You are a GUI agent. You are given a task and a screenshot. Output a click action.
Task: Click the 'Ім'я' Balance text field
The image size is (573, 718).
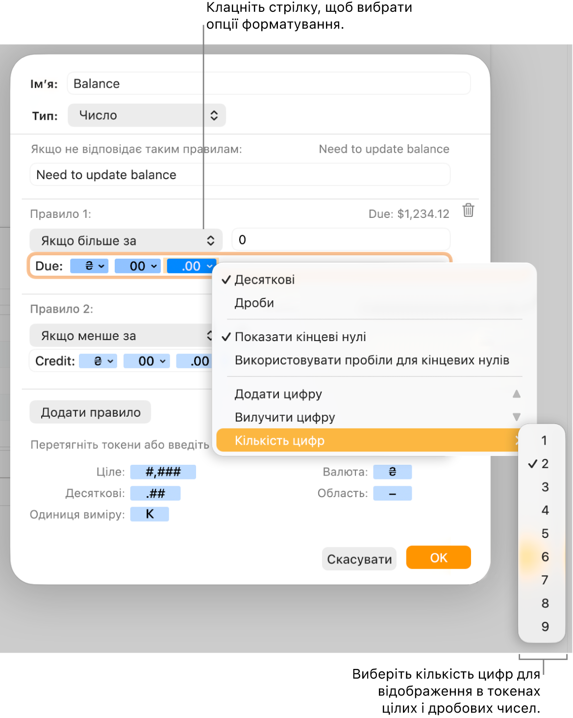tap(269, 84)
